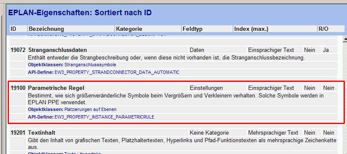This screenshot has height=154, width=347.
Task: Select the Feldtyp column header
Action: [207, 29]
